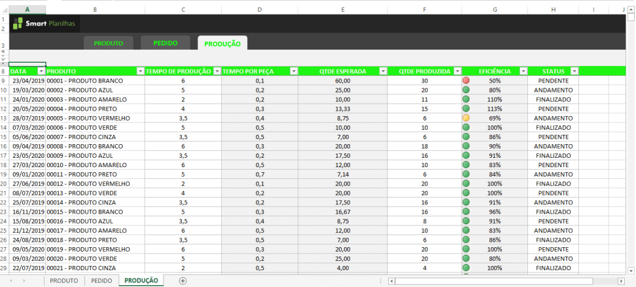Select efficiency cell showing 96%
This screenshot has width=636, height=287.
[x=495, y=211]
